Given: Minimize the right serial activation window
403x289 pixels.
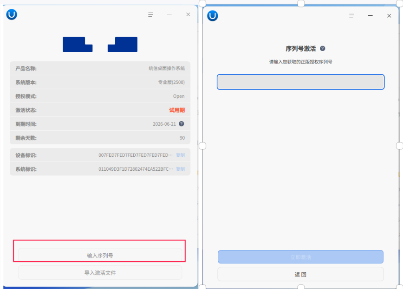Looking at the screenshot, I should (370, 16).
